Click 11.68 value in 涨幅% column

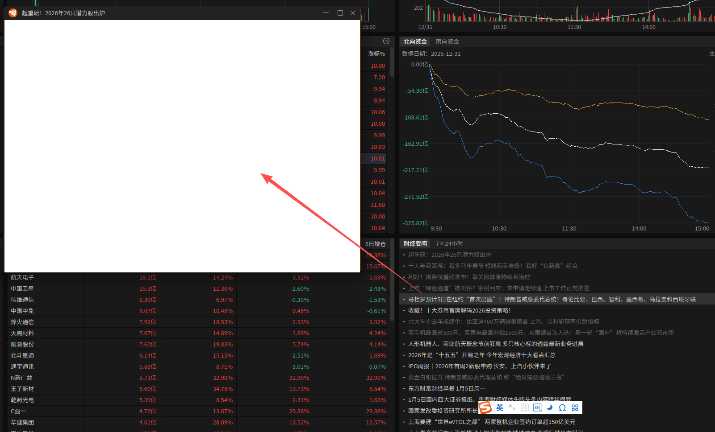coord(378,205)
